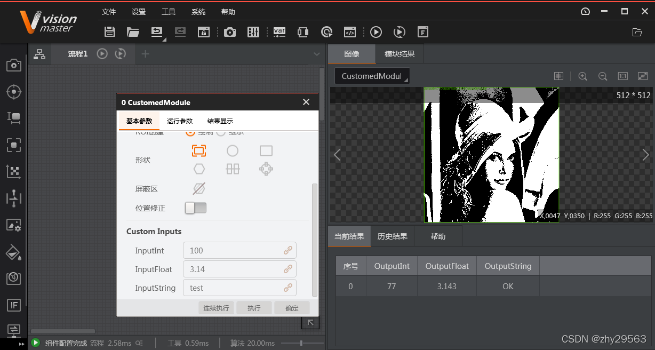The width and height of the screenshot is (655, 350).
Task: Link the InputString parameter via its chain icon
Action: point(288,288)
